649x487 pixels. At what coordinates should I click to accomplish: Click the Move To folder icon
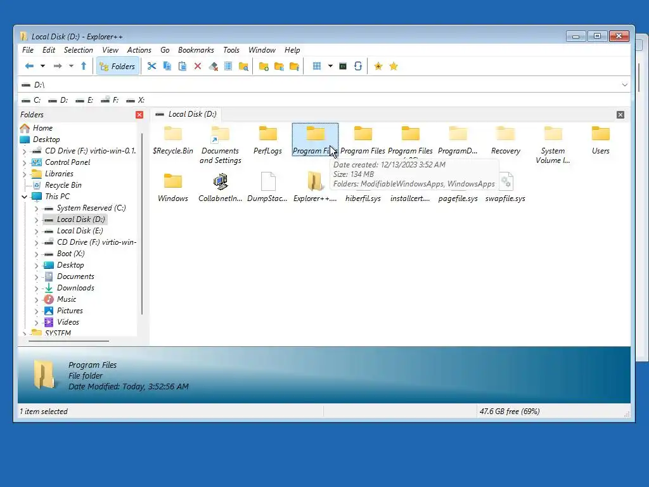click(x=294, y=66)
